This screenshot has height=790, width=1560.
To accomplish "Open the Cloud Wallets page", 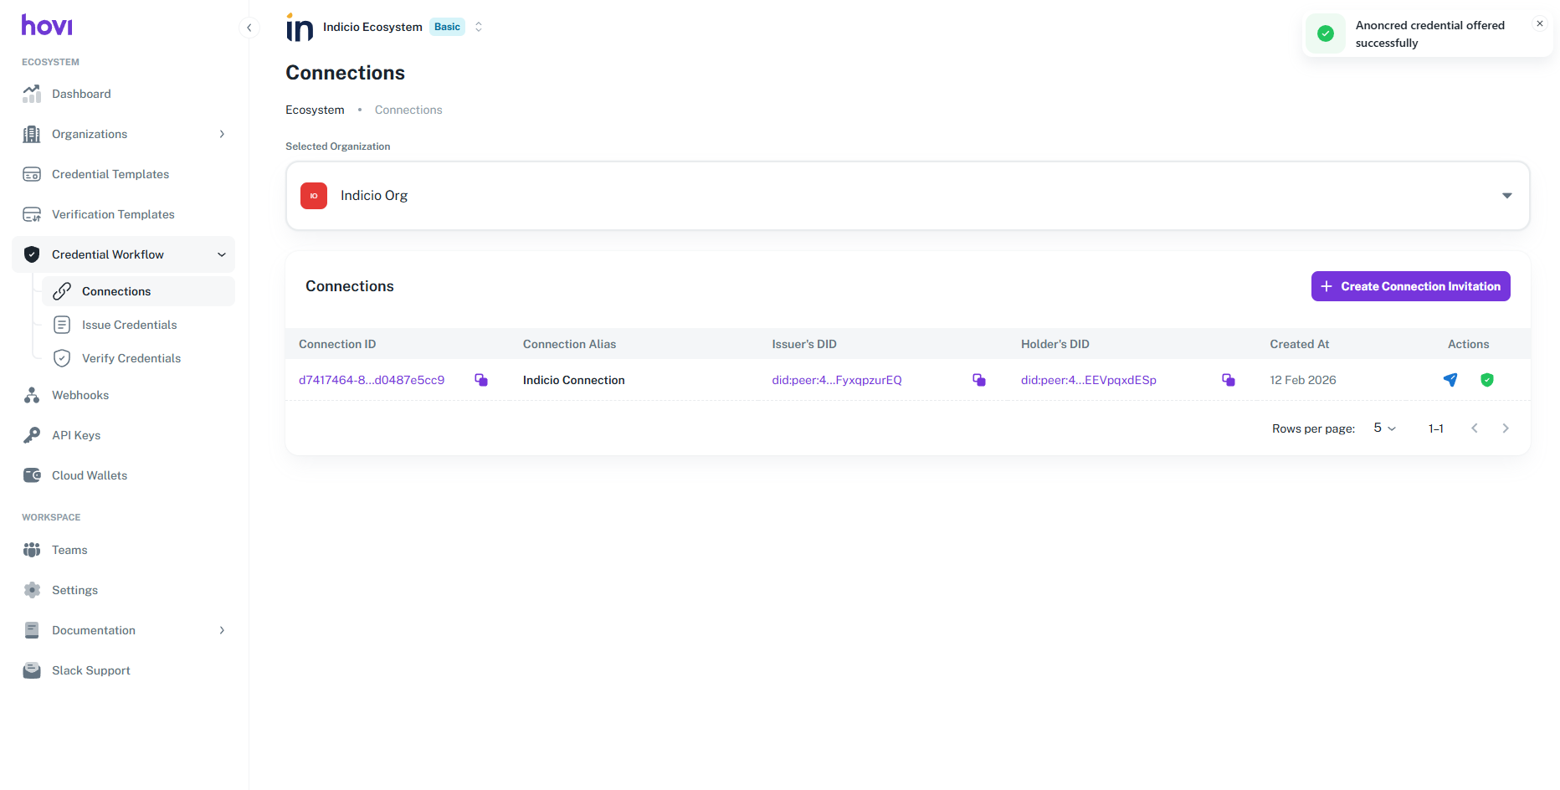I will (89, 475).
